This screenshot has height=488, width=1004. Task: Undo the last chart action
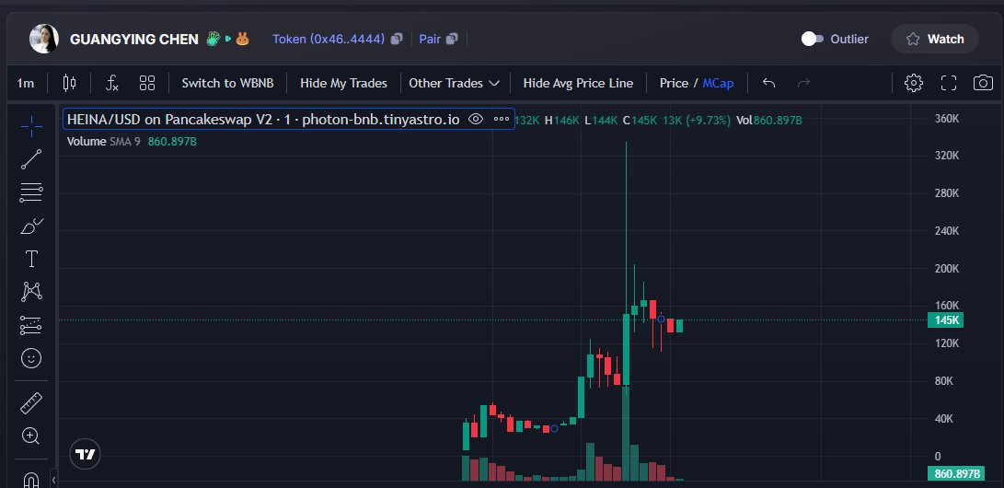[769, 83]
